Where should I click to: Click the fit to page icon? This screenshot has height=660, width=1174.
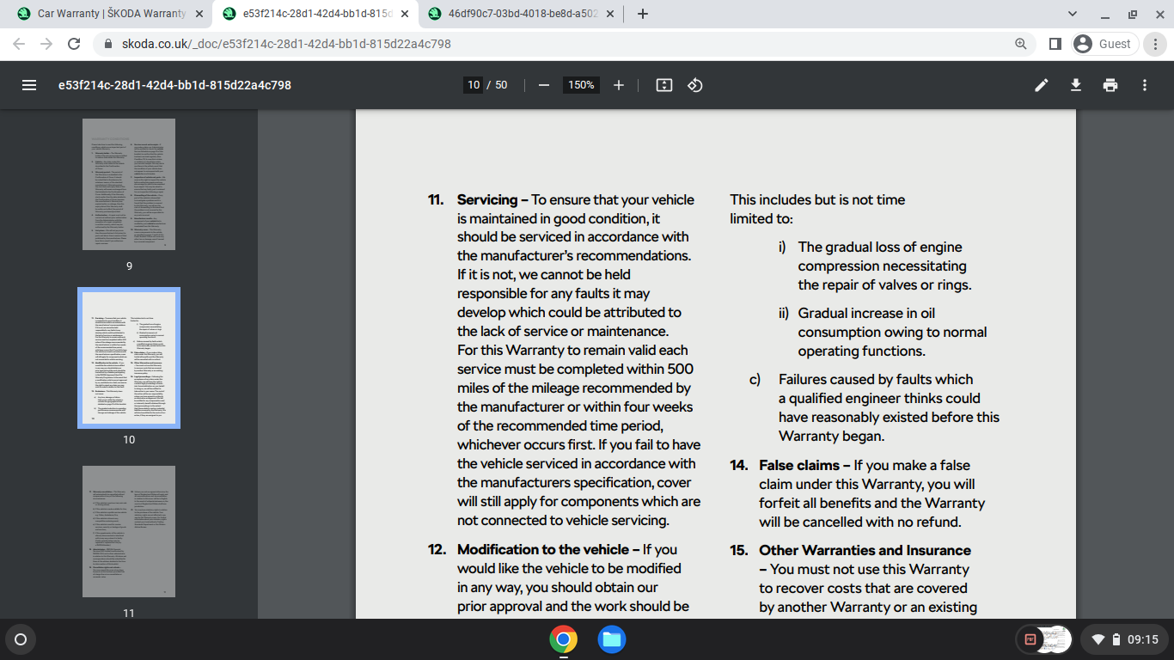tap(663, 85)
